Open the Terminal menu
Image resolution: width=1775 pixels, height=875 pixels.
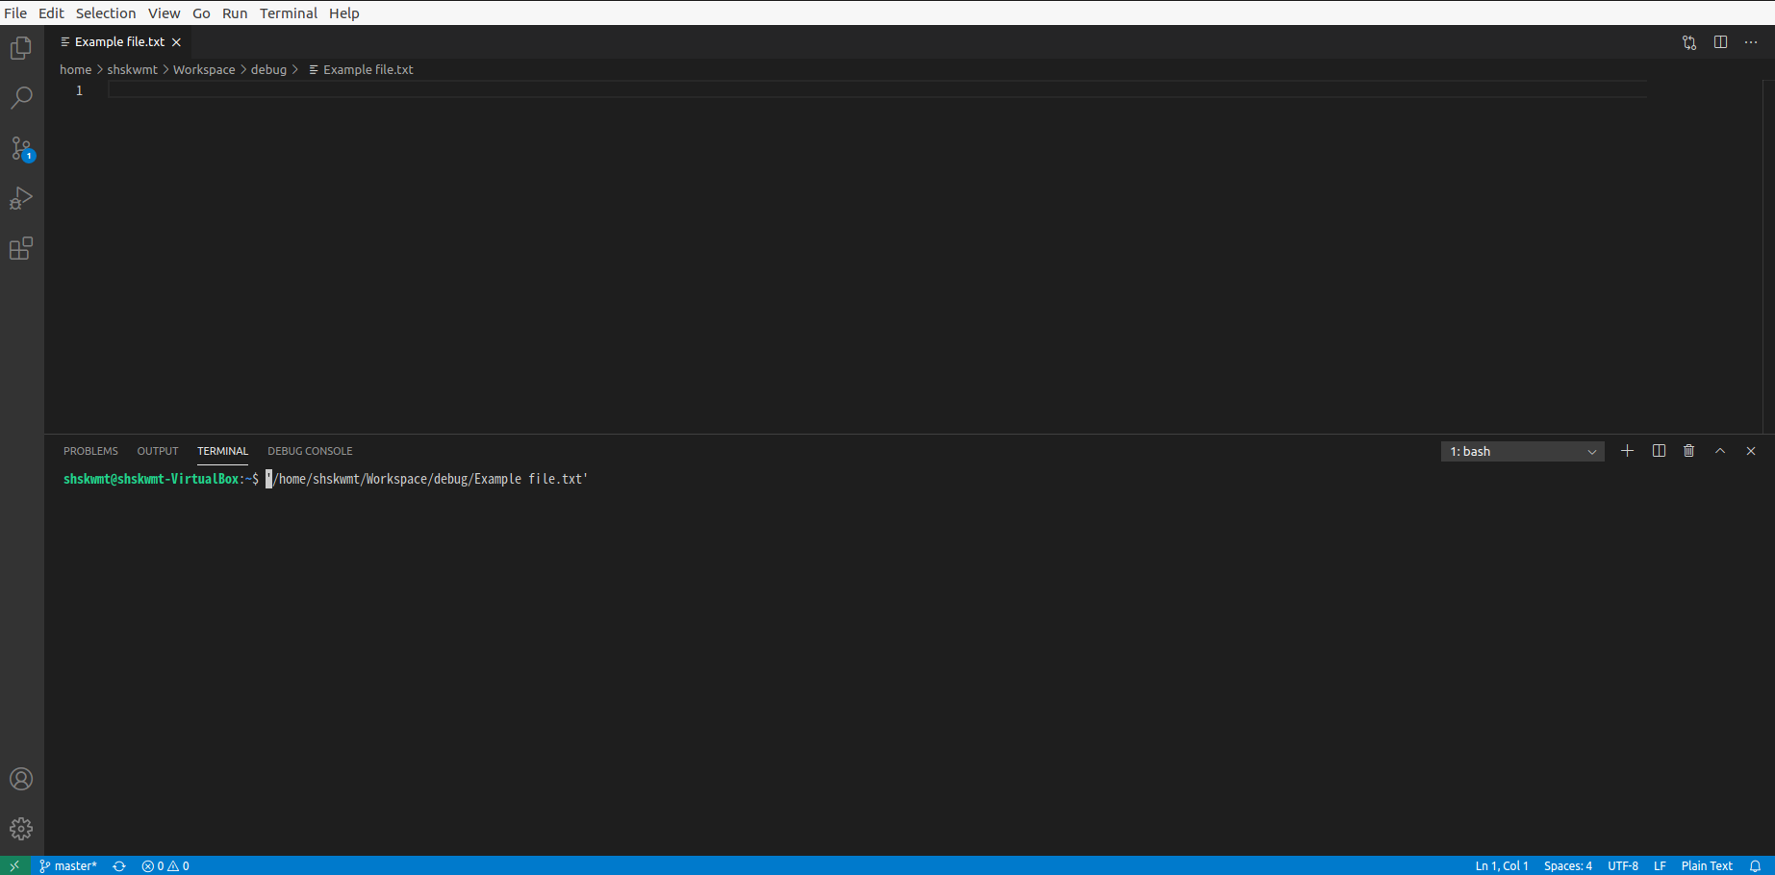(288, 12)
